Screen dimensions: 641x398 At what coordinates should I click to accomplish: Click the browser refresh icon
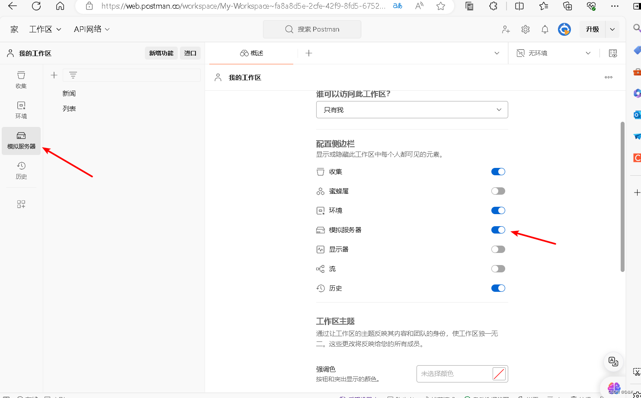(x=36, y=6)
